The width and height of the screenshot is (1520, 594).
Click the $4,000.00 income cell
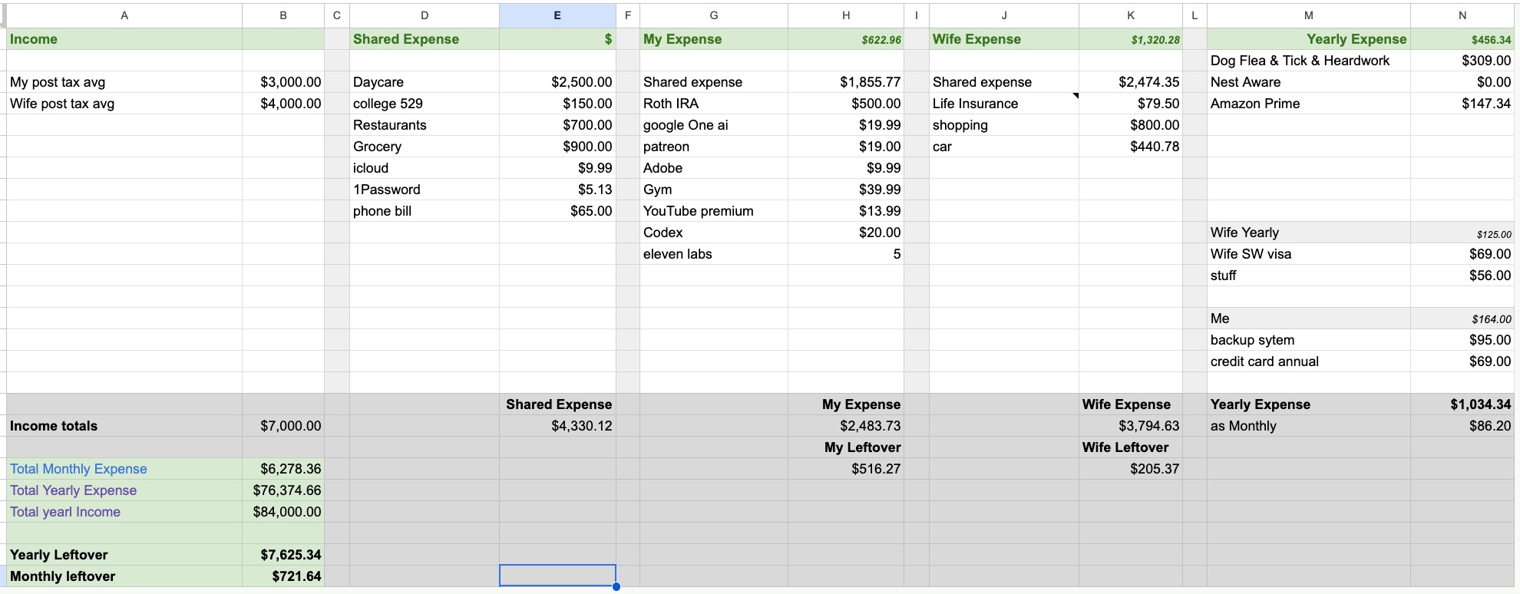(283, 104)
